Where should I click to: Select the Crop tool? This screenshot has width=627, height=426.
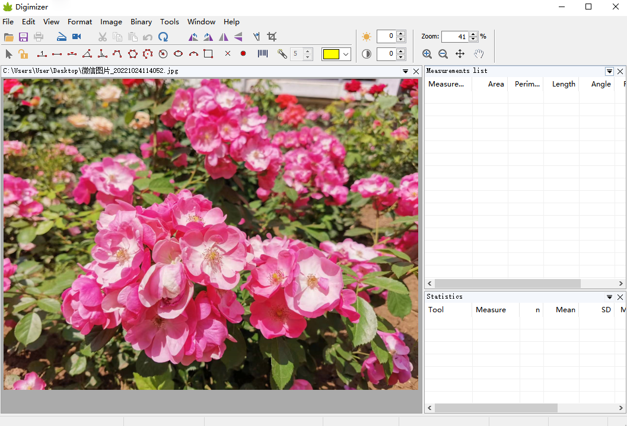point(272,37)
